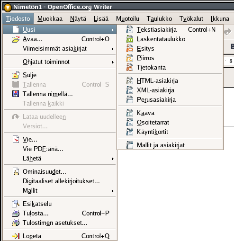
Task: Open the Muotoilu menu
Action: tap(127, 19)
